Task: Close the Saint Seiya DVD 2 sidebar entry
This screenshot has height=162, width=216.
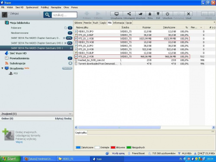Action: (x=65, y=43)
